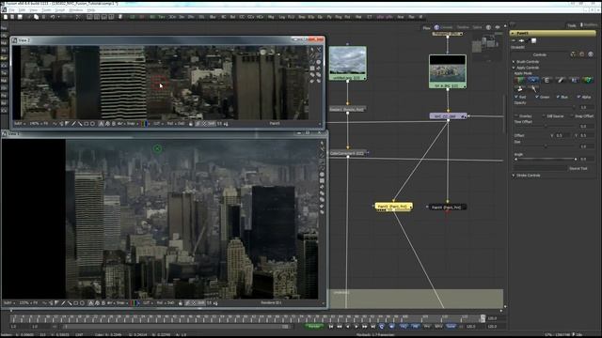Click the Source Tool field
602x338 pixels.
pyautogui.click(x=541, y=168)
